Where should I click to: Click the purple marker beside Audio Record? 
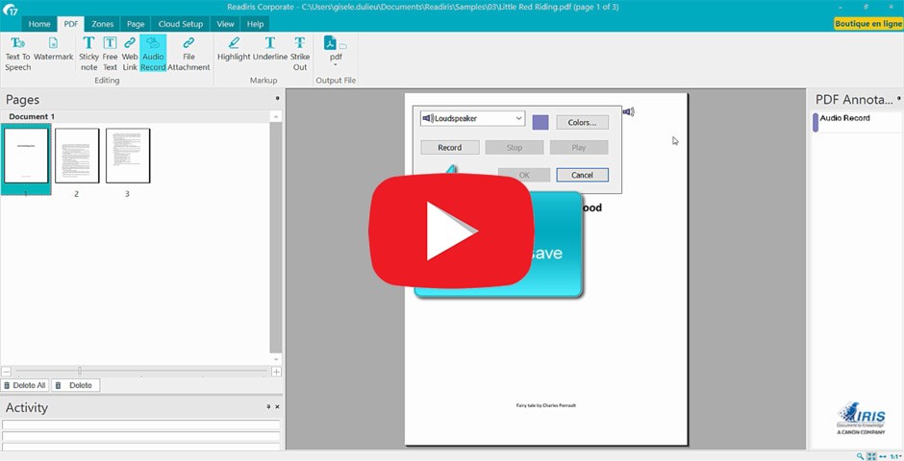[x=816, y=122]
